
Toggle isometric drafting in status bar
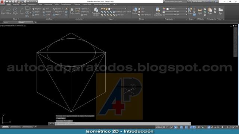point(186,127)
